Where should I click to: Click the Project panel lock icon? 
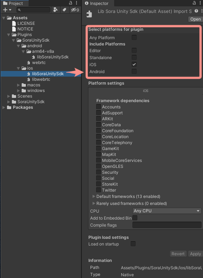[x=71, y=3]
